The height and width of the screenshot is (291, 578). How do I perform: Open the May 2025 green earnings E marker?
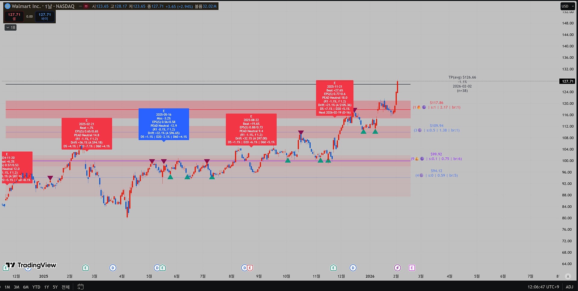pyautogui.click(x=163, y=268)
